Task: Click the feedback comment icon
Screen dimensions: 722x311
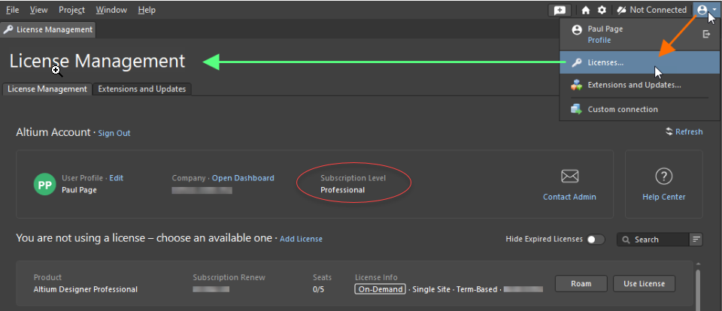Action: 560,10
